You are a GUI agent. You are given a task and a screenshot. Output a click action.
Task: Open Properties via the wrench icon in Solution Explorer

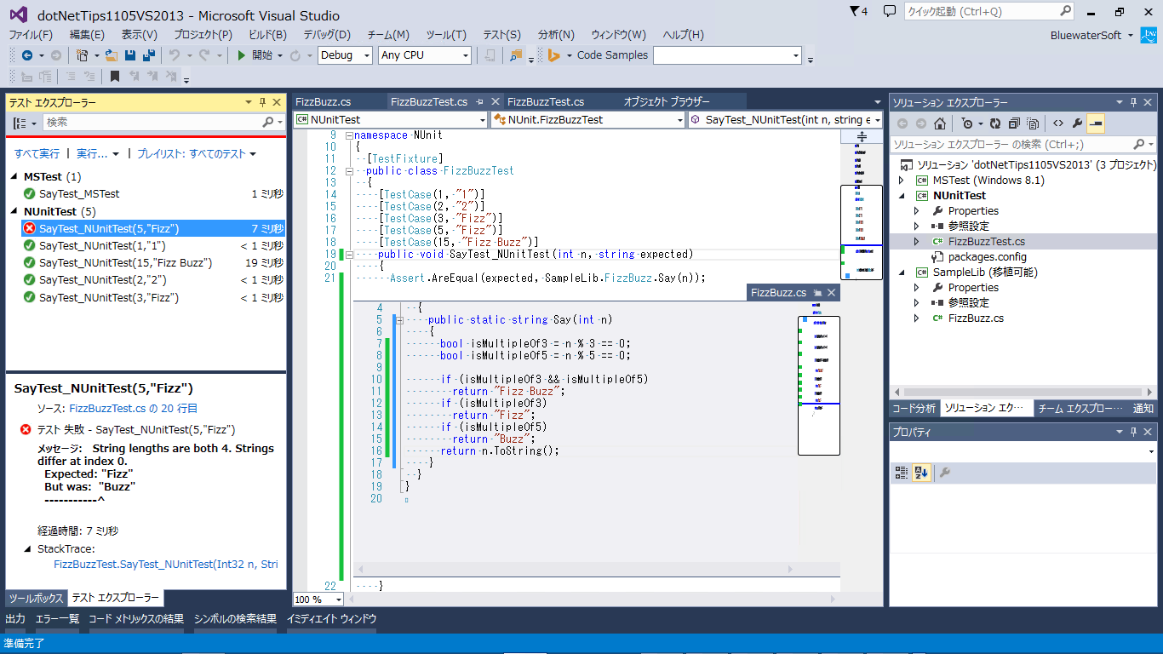point(1077,123)
